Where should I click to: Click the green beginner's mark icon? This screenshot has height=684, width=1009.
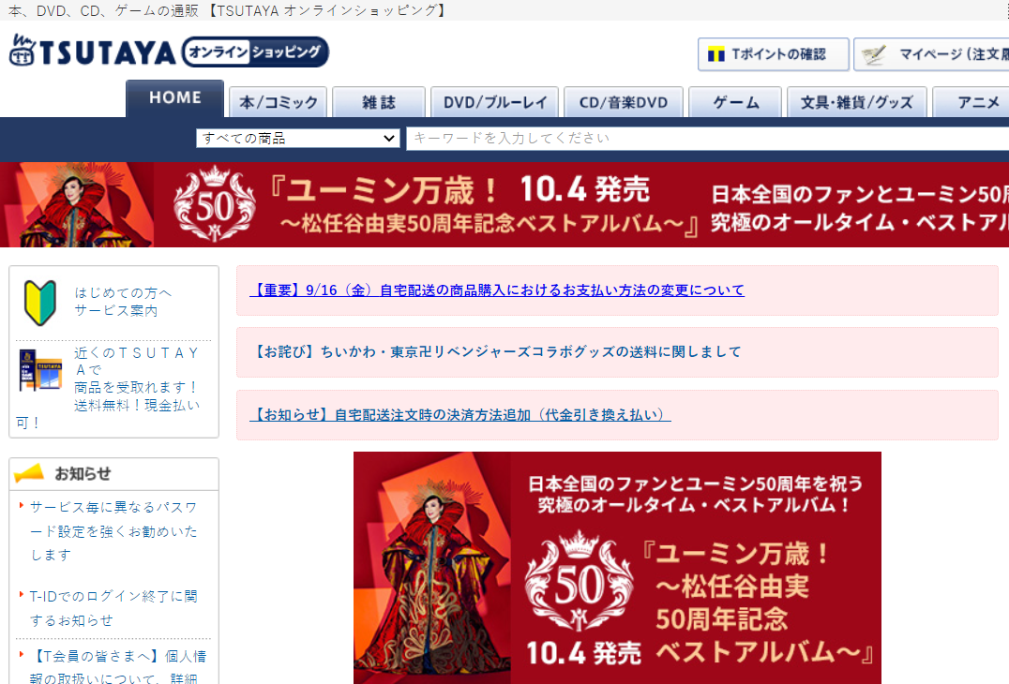[x=38, y=302]
